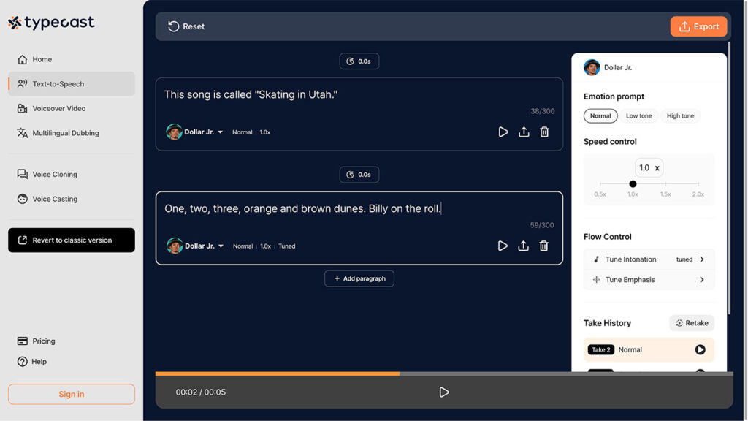Expand the Tune Emphasis panel
The image size is (748, 421).
pyautogui.click(x=649, y=279)
